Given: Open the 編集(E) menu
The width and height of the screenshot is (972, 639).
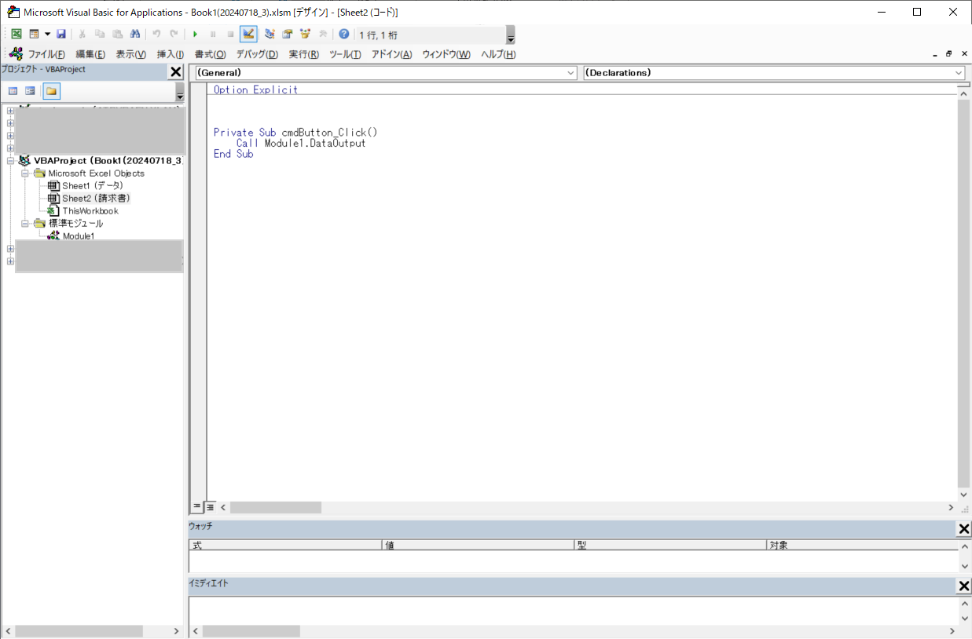Looking at the screenshot, I should click(90, 54).
